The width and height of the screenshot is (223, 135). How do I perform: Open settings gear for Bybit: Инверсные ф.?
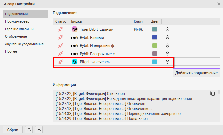pyautogui.click(x=167, y=45)
